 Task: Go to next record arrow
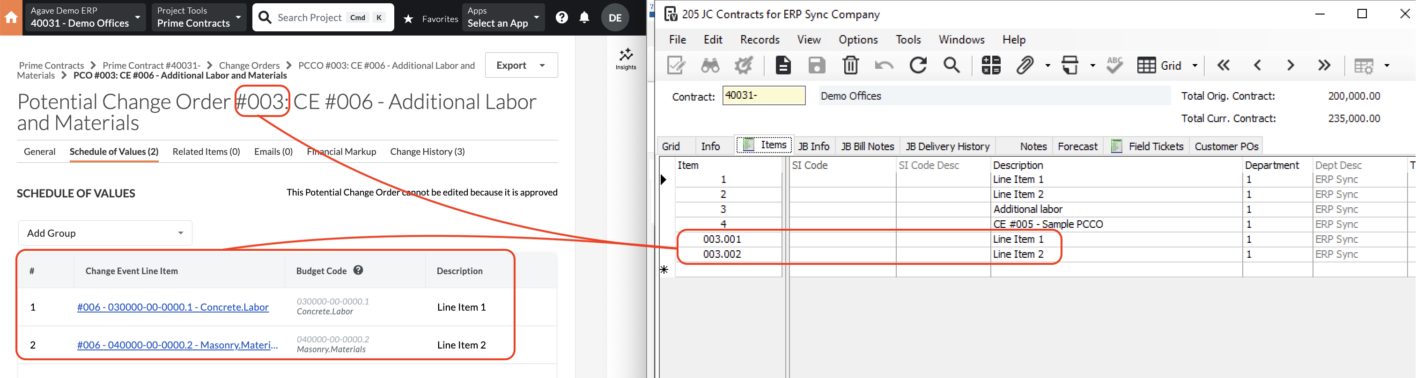coord(1290,65)
